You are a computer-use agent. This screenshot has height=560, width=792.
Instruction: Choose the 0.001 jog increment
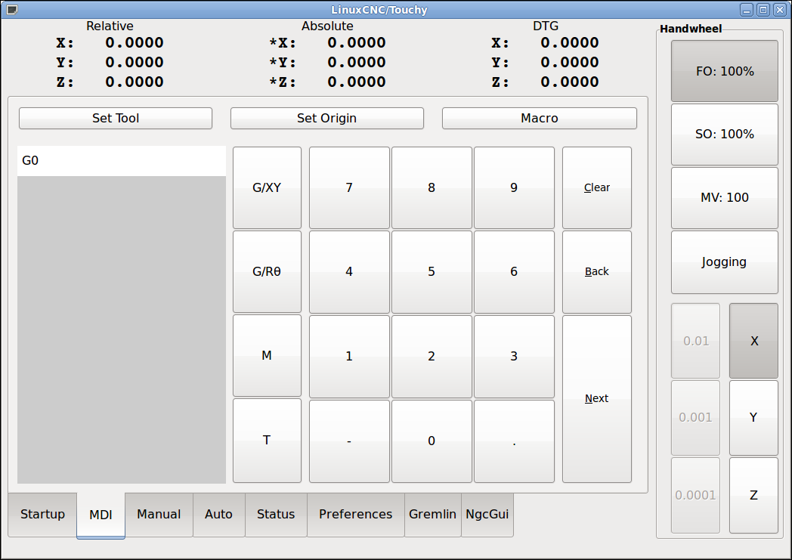coord(695,418)
